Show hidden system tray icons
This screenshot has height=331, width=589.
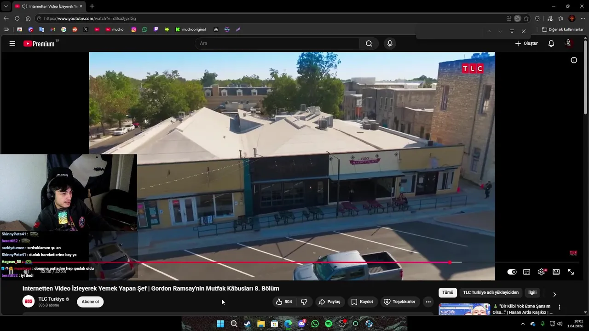pyautogui.click(x=523, y=324)
